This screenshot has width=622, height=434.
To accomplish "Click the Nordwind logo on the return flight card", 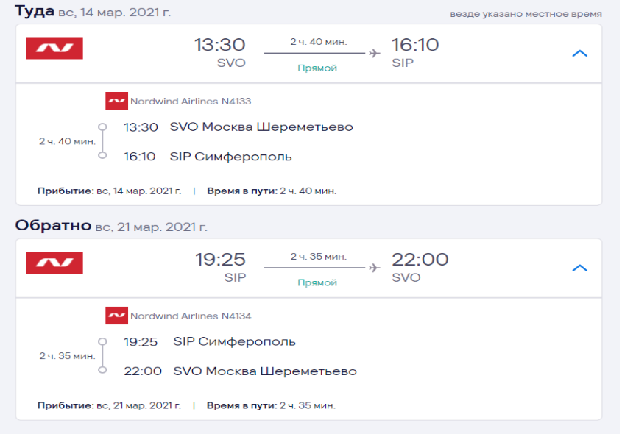I will point(54,263).
